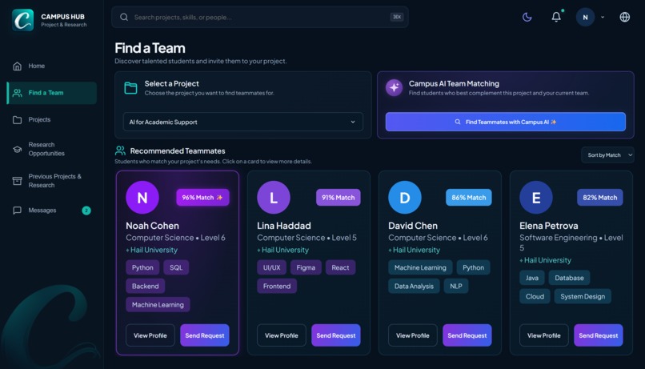Click the Messages chat bubble icon
Viewport: 645px width, 369px height.
click(18, 211)
